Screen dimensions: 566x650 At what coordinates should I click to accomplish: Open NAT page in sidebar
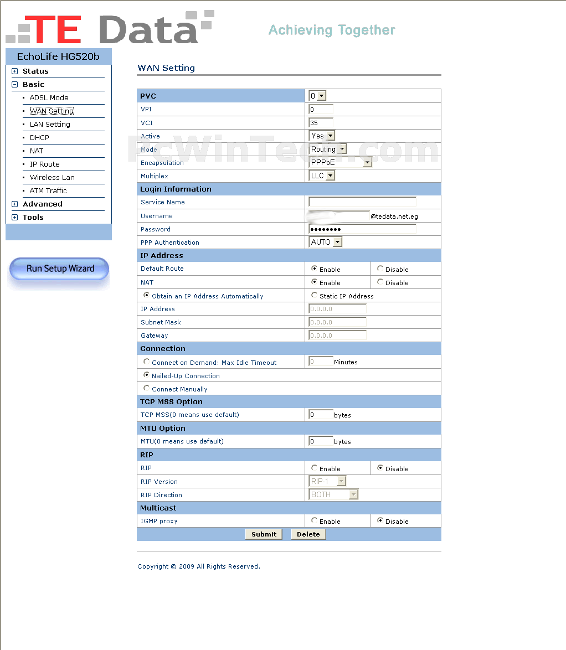click(x=37, y=151)
